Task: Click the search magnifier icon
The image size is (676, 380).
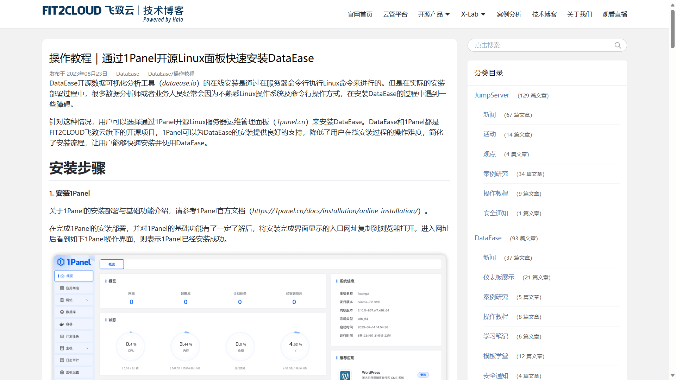Action: 618,45
